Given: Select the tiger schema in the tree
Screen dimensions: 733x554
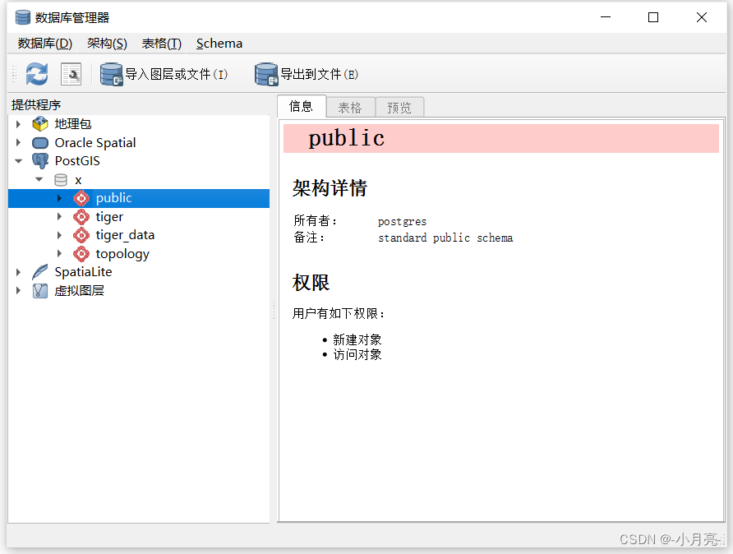Looking at the screenshot, I should tap(109, 216).
